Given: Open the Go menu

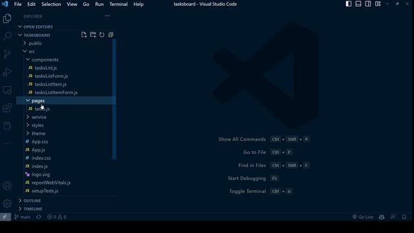Looking at the screenshot, I should pos(86,5).
